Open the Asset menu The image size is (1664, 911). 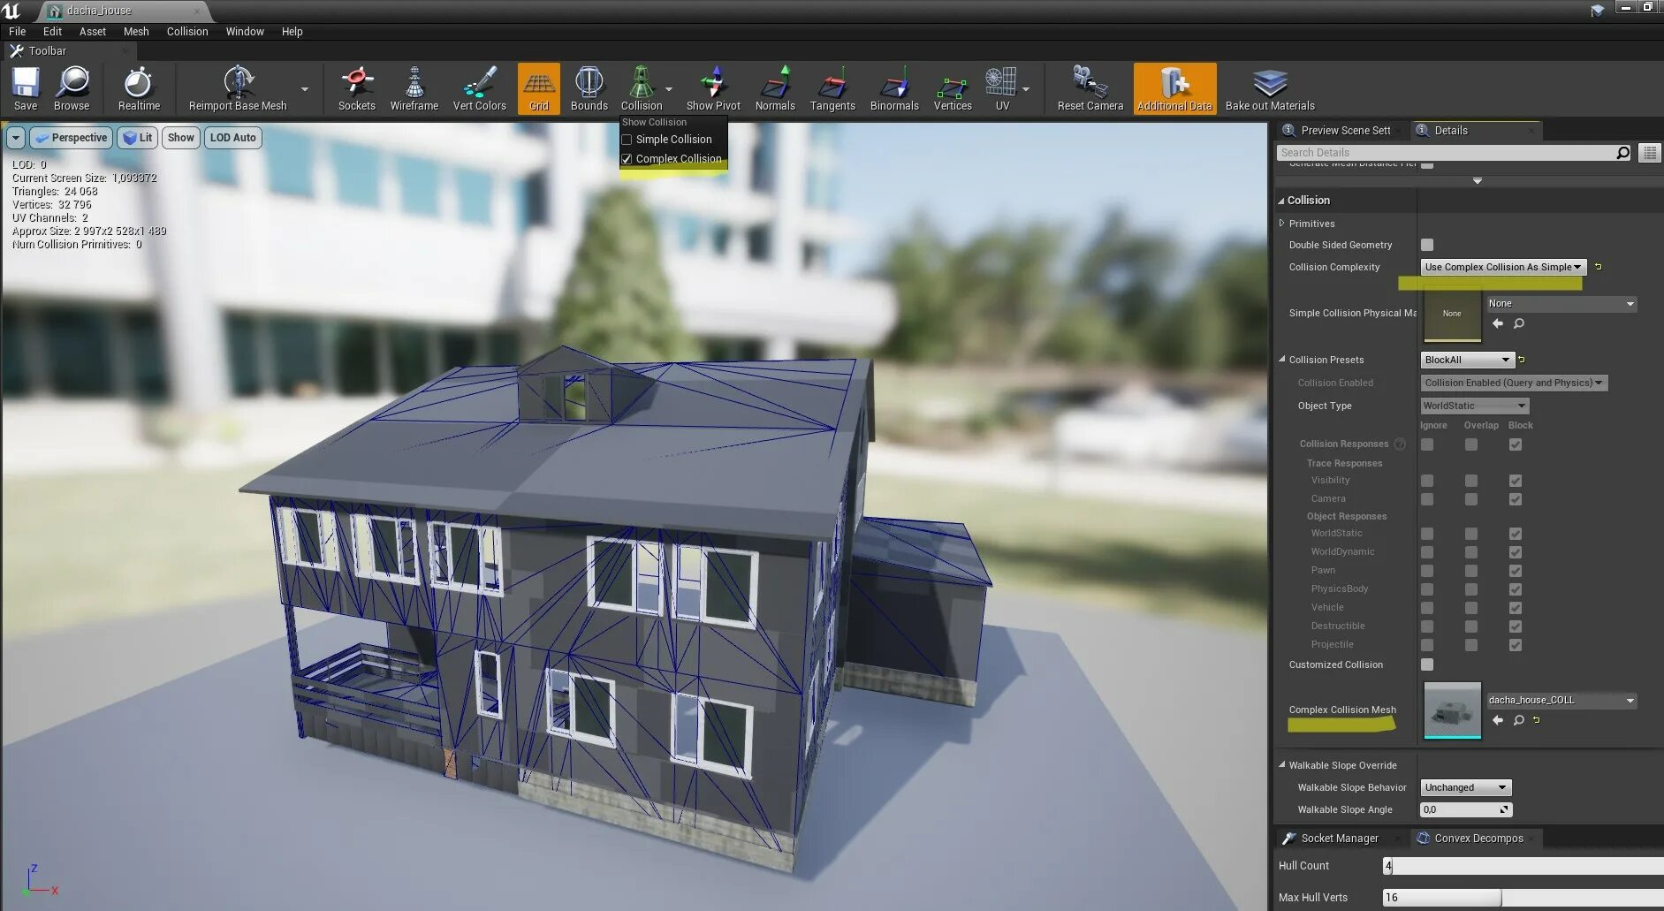(93, 32)
